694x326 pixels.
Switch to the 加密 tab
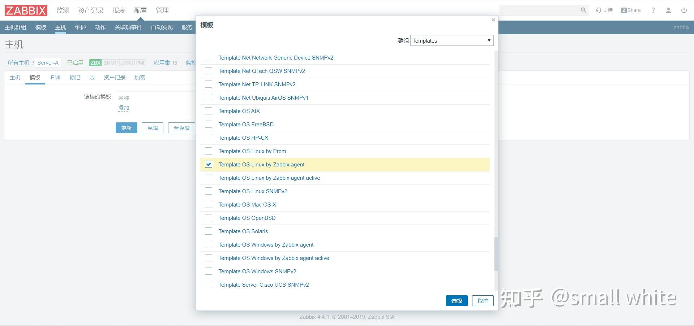click(140, 78)
